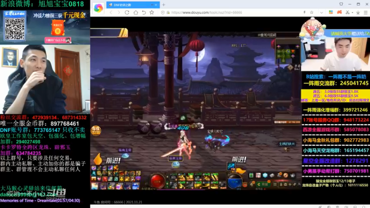Open the browser hamburger menu
The image size is (370, 208).
tap(365, 12)
